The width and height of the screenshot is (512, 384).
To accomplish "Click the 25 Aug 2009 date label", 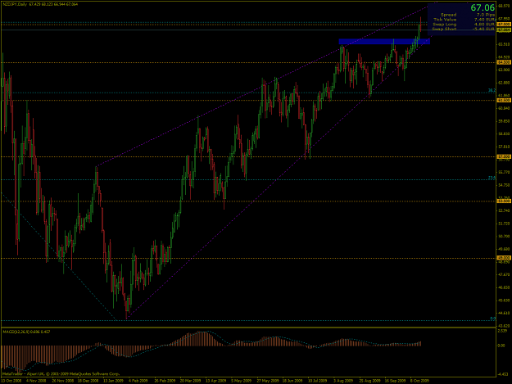I will (369, 381).
